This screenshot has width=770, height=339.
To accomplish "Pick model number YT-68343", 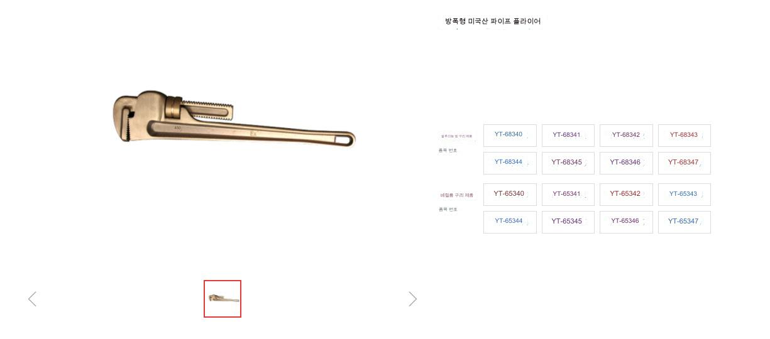I will pyautogui.click(x=684, y=135).
